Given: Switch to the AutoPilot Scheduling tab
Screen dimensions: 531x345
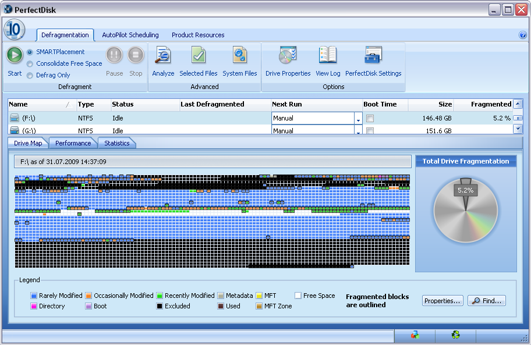Looking at the screenshot, I should pos(130,35).
